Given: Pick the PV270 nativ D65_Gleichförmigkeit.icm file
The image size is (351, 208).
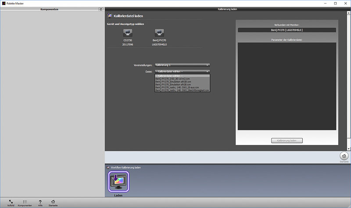Looking at the screenshot, I should (x=182, y=90).
